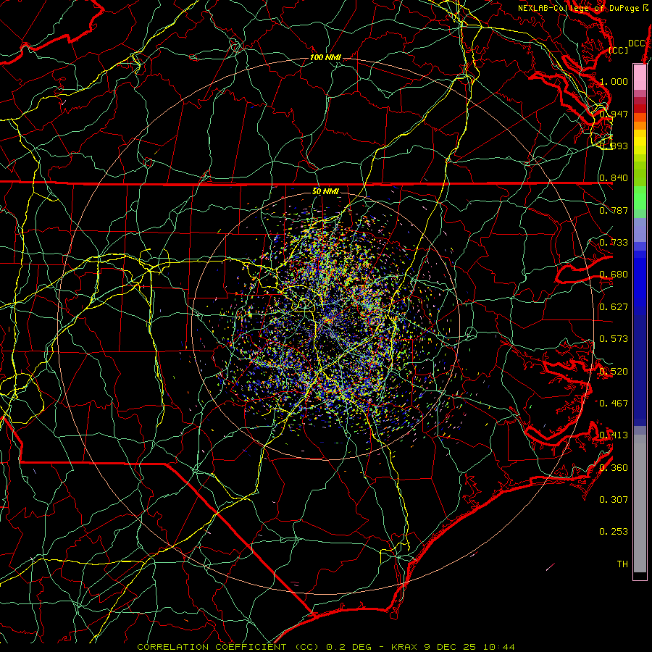This screenshot has height=652, width=652.
Task: Pick the dark red swatch on the color bar
Action: 640,109
